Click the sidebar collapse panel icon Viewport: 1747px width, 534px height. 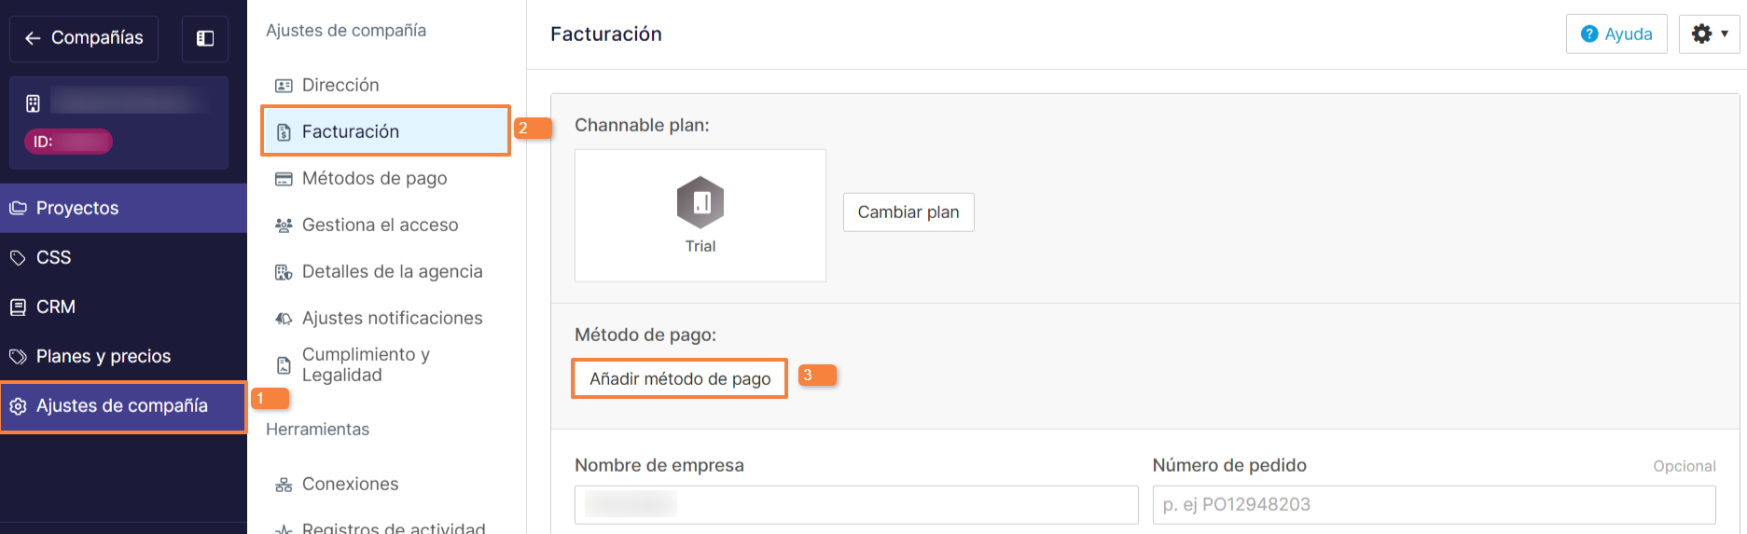point(205,38)
